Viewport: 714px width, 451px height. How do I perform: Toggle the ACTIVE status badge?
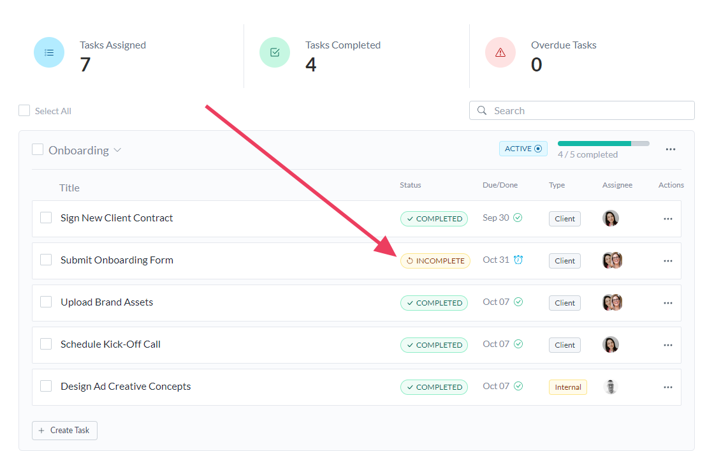click(523, 149)
